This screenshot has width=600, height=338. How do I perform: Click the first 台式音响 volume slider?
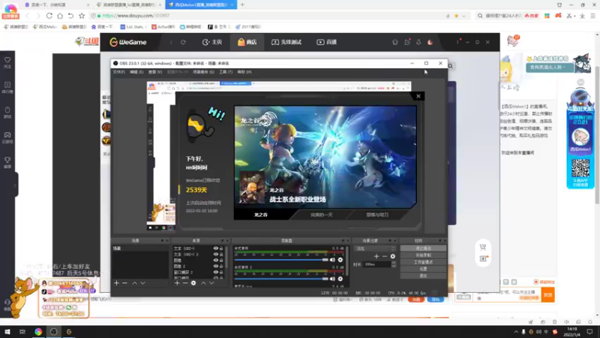point(281,260)
